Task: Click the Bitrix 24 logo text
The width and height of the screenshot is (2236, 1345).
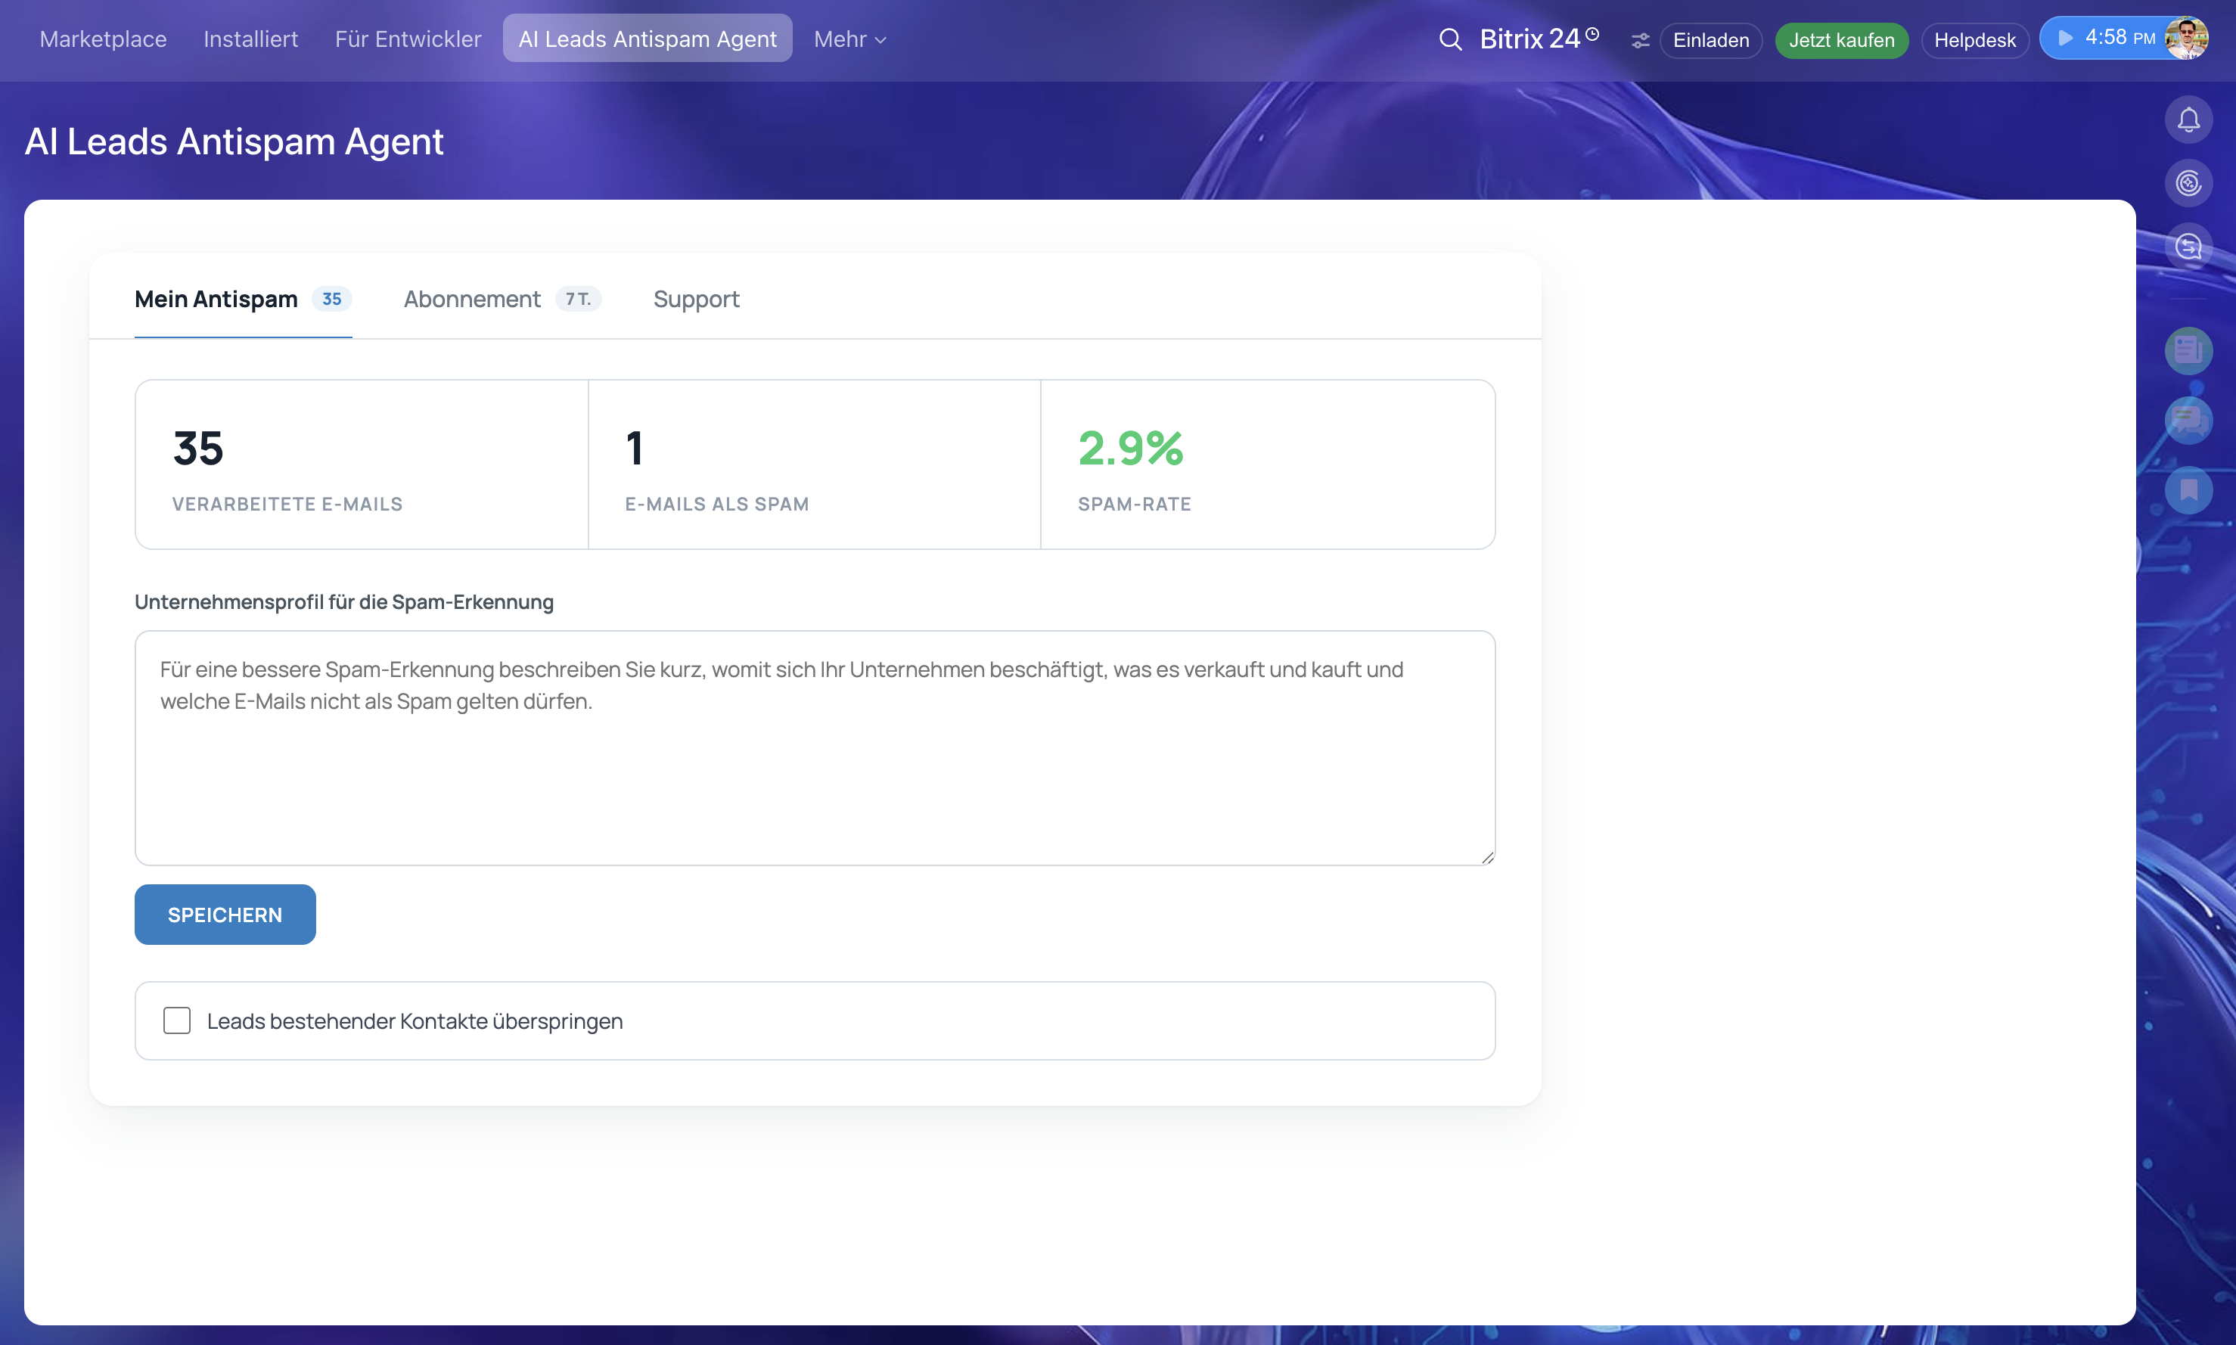Action: [1529, 39]
